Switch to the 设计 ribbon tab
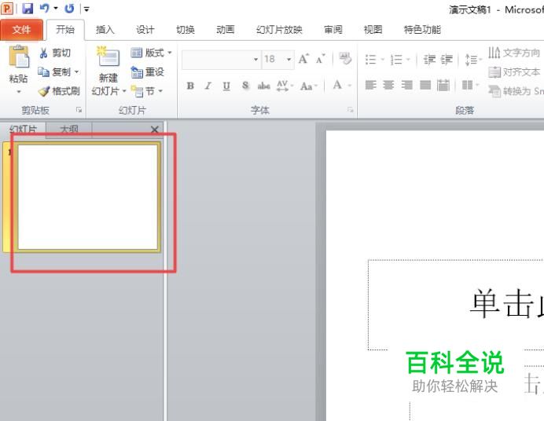Image resolution: width=544 pixels, height=421 pixels. 145,30
